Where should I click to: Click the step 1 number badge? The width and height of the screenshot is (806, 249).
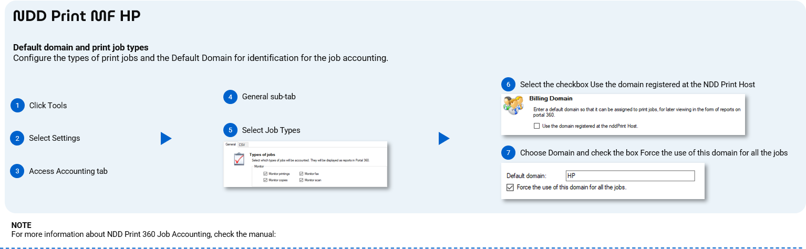17,106
